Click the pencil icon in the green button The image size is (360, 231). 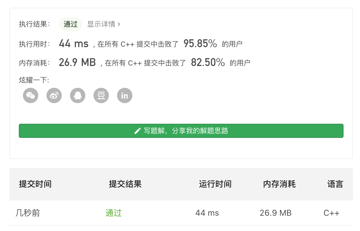[137, 131]
